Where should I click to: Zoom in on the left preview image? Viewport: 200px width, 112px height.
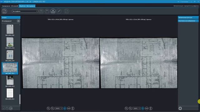pyautogui.click(x=48, y=108)
